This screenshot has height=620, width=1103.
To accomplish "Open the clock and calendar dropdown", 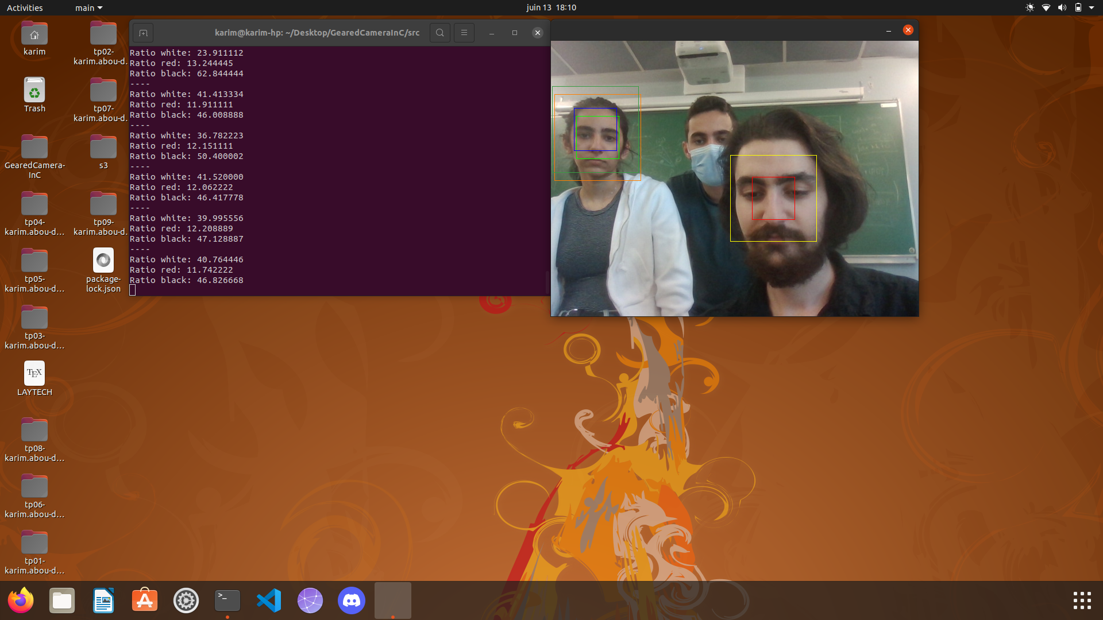I will coord(551,7).
